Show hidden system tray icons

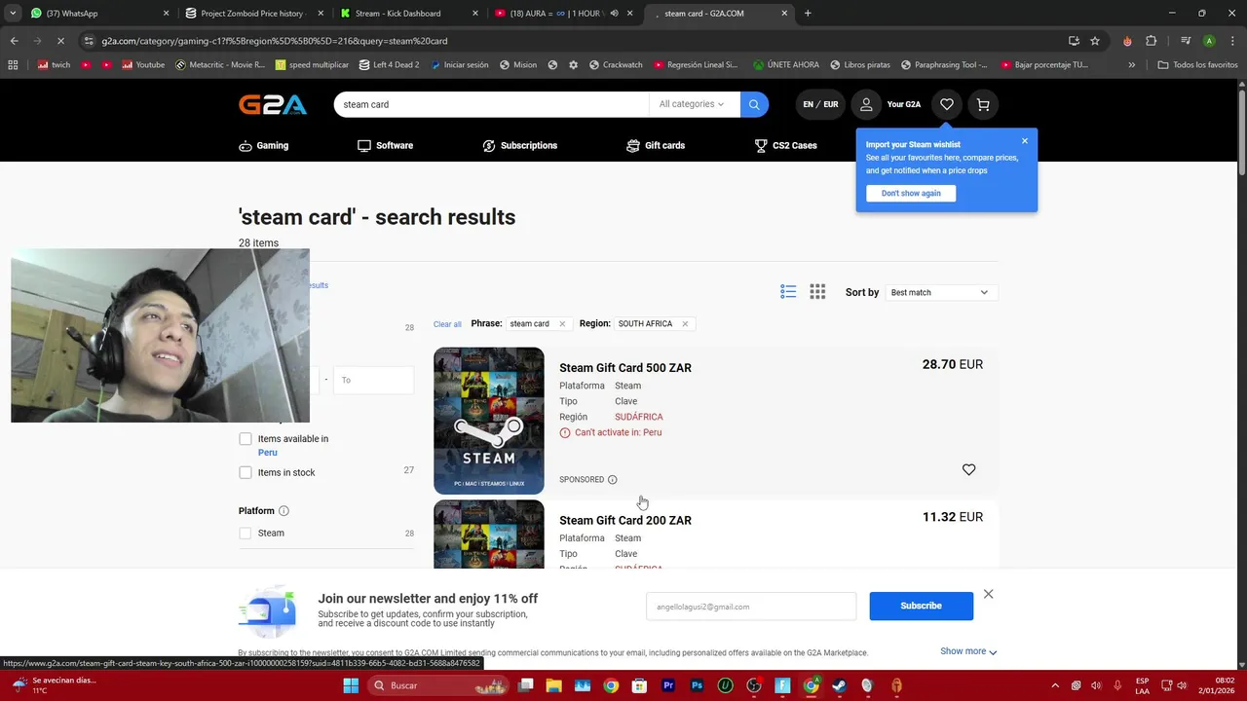click(1055, 685)
